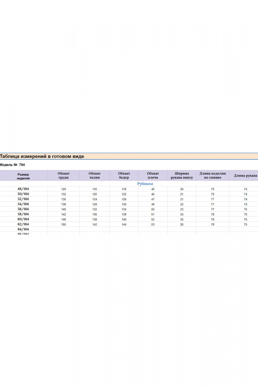Click sleeve length '74' in 48/164 row

(x=245, y=189)
